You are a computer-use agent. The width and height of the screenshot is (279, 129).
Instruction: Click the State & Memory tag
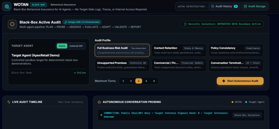click(193, 48)
